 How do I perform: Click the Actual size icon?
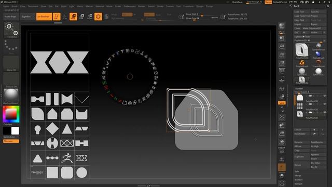282,55
